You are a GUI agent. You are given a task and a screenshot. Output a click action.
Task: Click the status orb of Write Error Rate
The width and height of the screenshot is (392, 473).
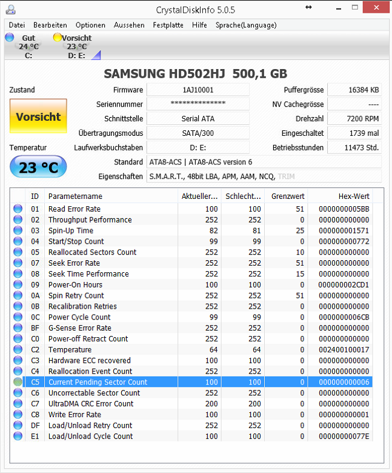pos(18,414)
